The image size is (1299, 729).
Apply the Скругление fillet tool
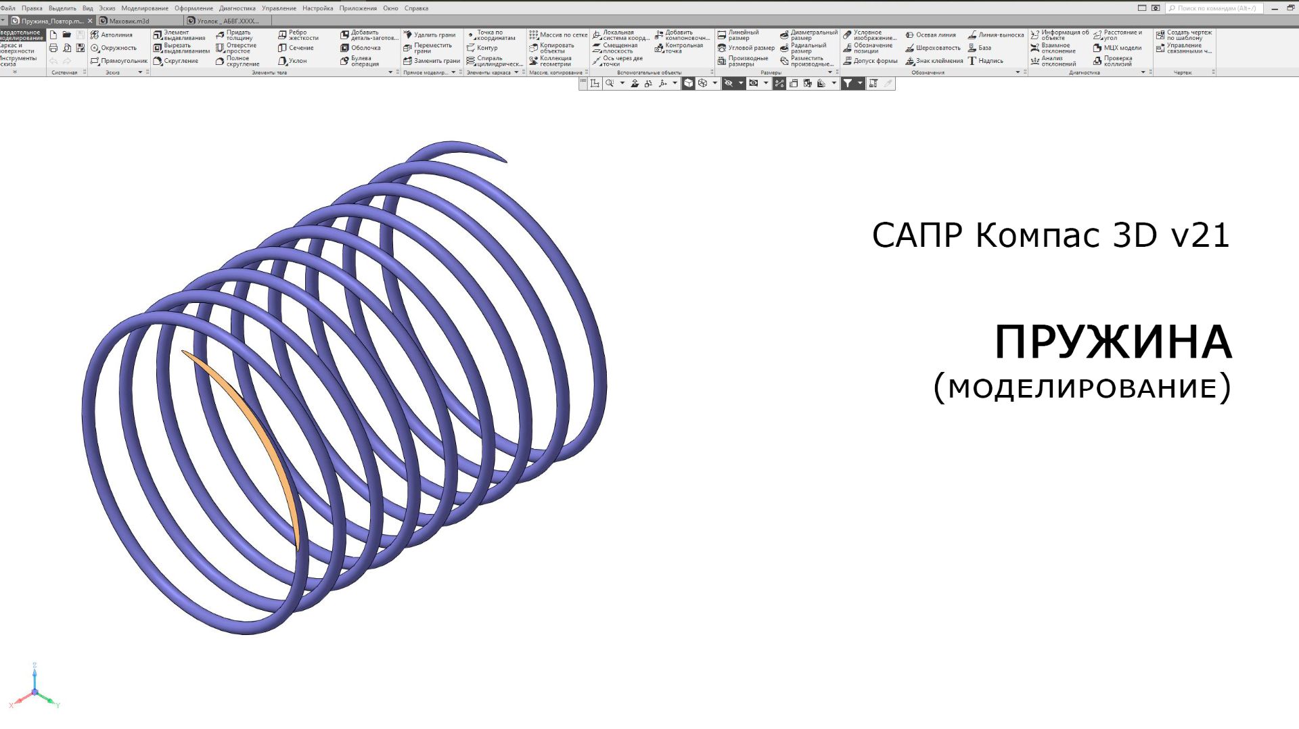coord(176,61)
